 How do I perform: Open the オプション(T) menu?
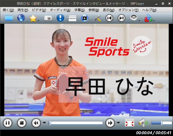tap(128, 10)
